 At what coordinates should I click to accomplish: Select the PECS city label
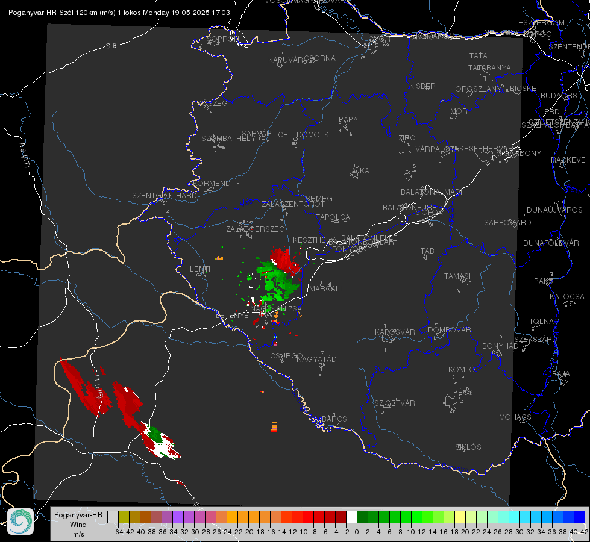click(462, 392)
